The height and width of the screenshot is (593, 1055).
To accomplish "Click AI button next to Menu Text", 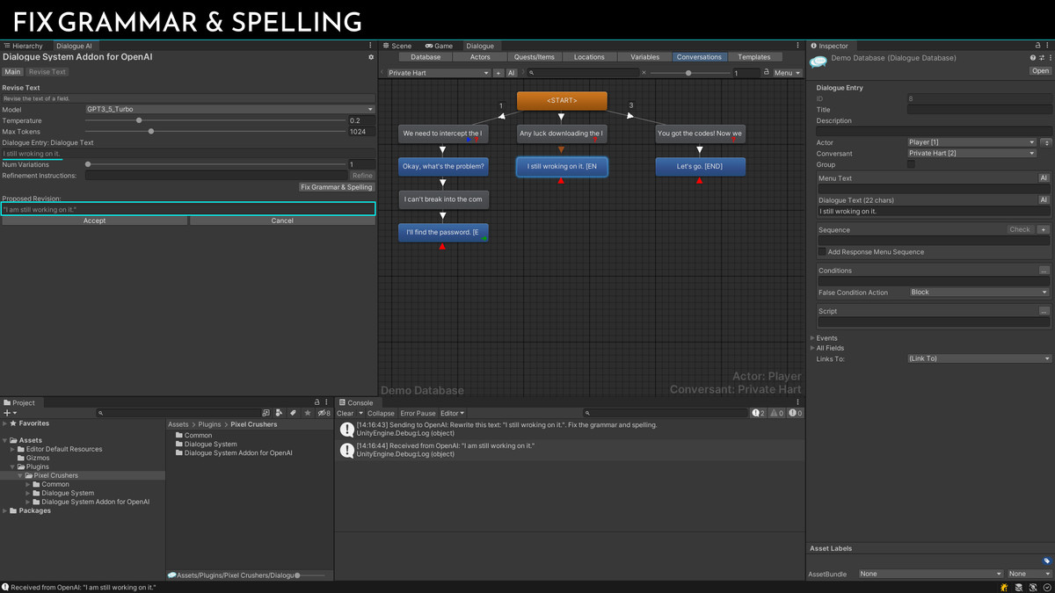I will (x=1044, y=178).
